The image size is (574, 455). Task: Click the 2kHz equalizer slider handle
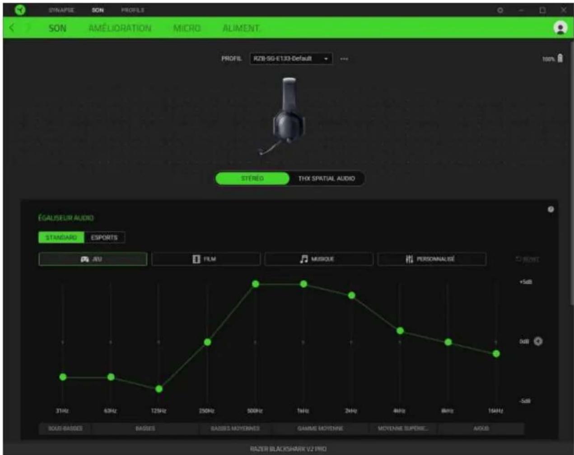352,295
